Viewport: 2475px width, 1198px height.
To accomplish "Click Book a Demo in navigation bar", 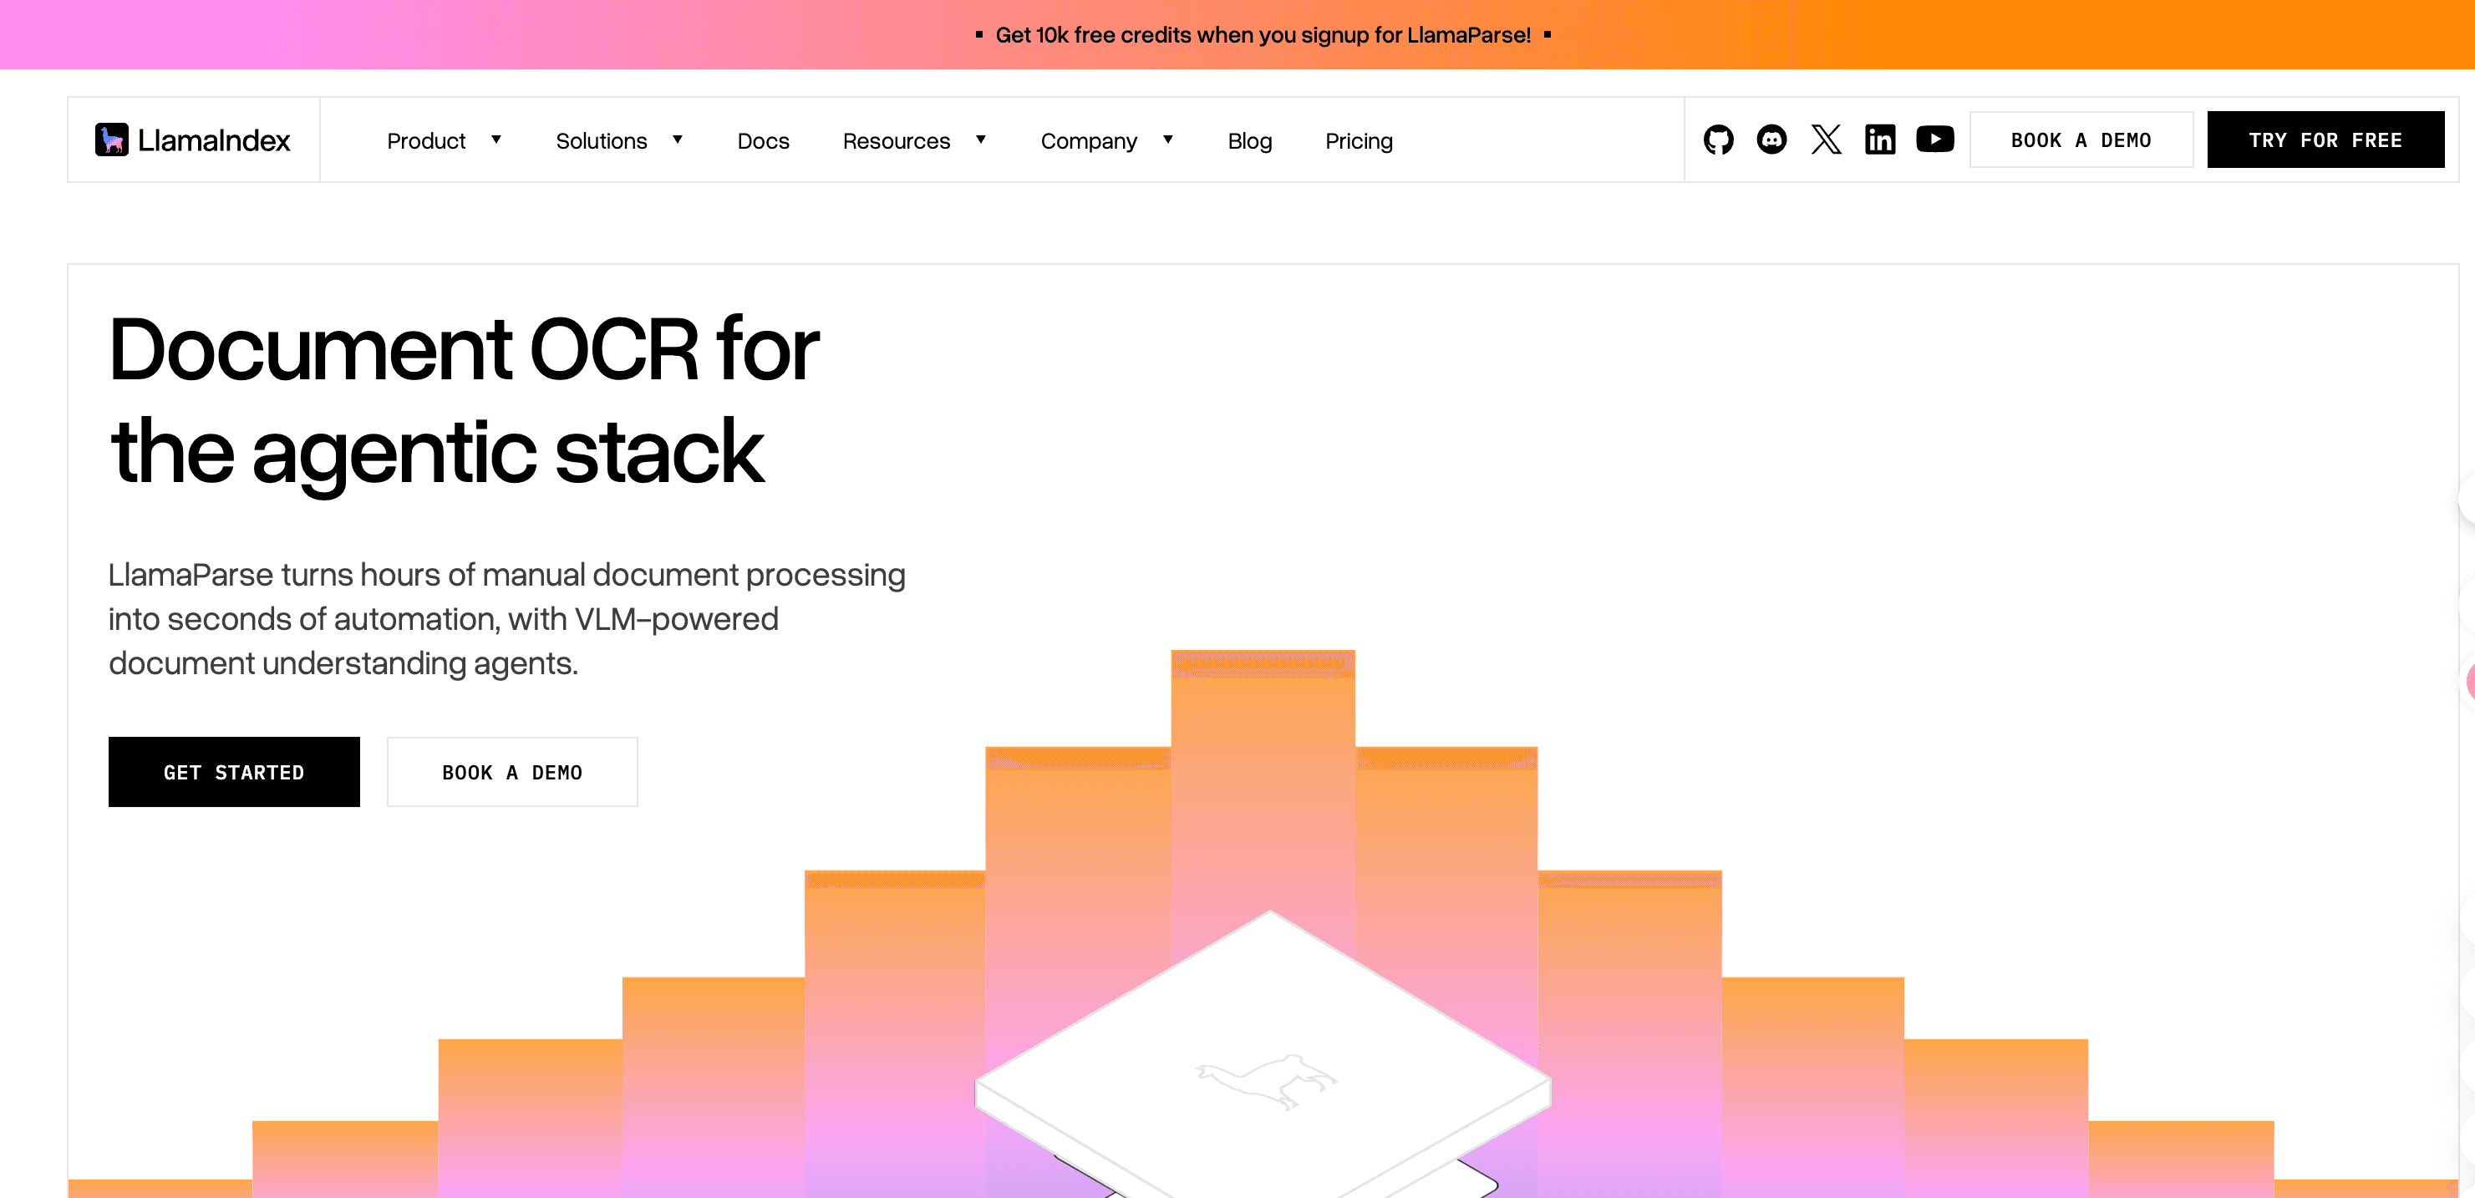I will (x=2081, y=140).
